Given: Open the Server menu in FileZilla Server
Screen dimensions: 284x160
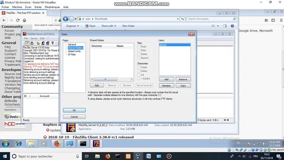Looking at the screenshot, I should point(34,39).
